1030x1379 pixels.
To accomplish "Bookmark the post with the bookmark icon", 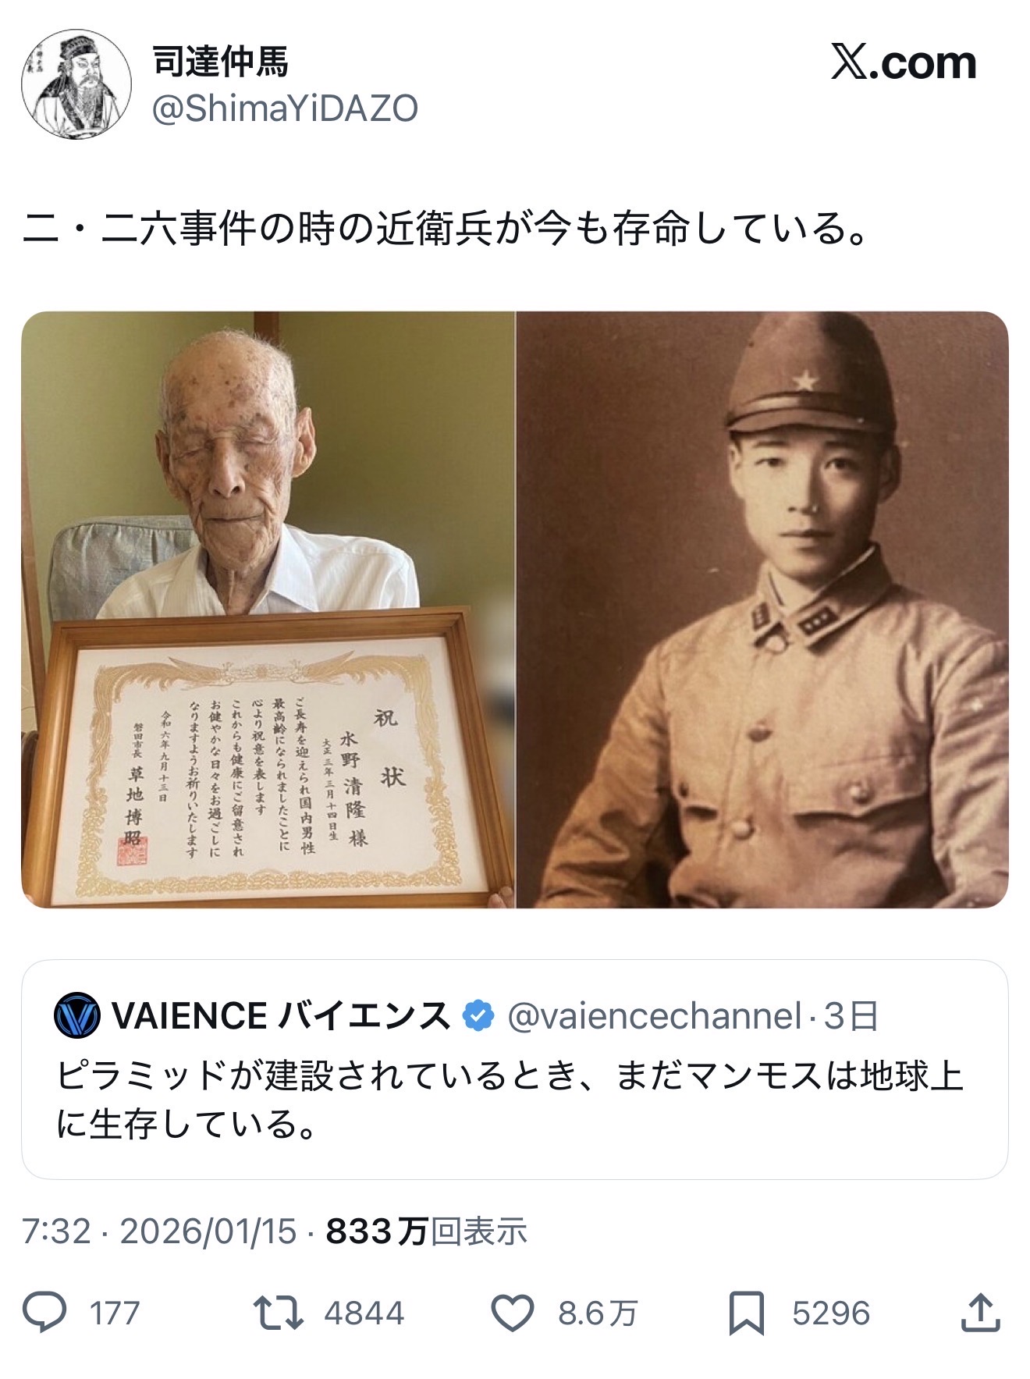I will click(747, 1313).
